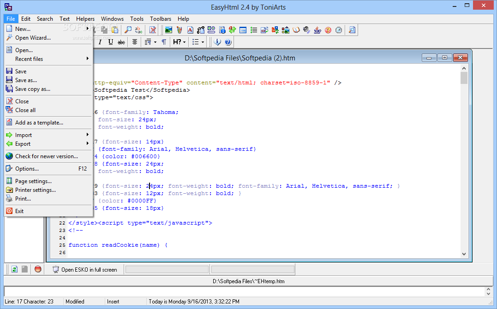Open the Search menu
This screenshot has height=309, width=497.
[45, 19]
